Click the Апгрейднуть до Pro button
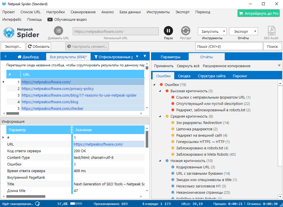 [258, 13]
